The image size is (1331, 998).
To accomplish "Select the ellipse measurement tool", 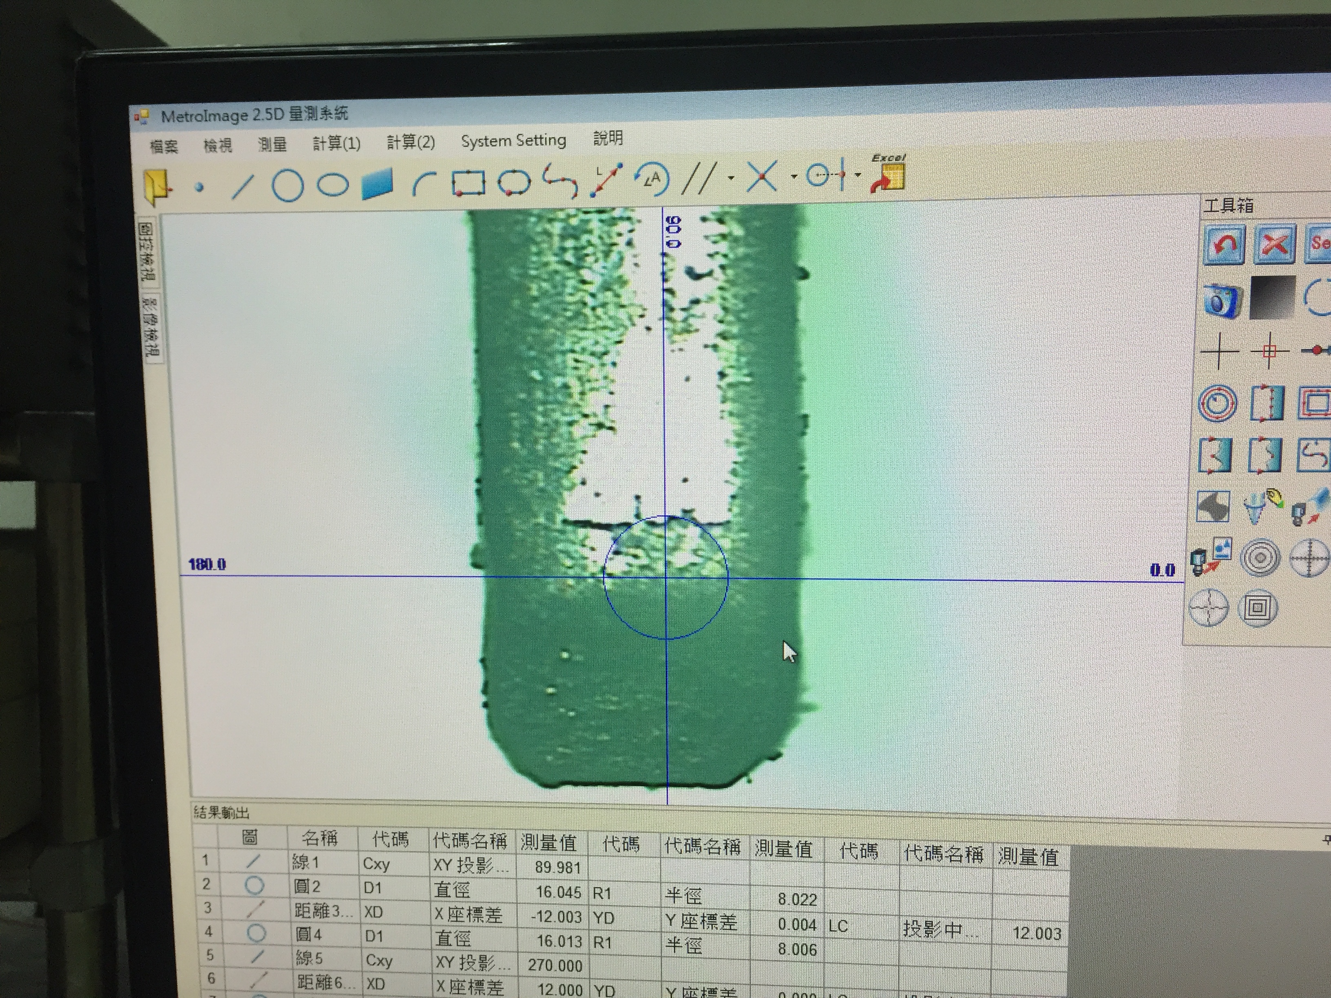I will pos(333,184).
